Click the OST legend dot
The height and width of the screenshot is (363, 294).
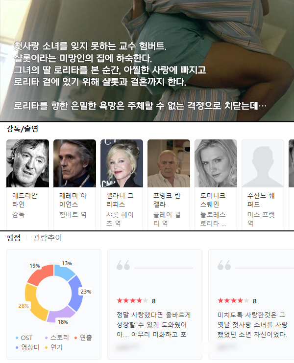click(x=17, y=338)
